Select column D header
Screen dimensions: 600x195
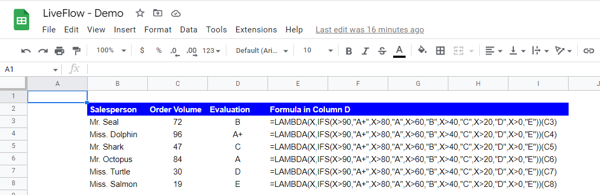click(238, 84)
